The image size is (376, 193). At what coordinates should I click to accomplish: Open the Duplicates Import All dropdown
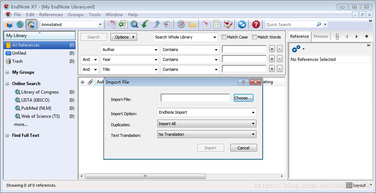[207, 124]
